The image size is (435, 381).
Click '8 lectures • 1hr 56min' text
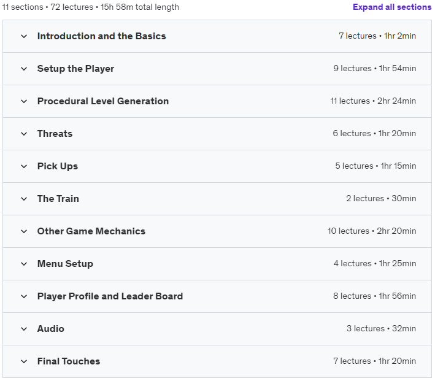[x=374, y=296]
